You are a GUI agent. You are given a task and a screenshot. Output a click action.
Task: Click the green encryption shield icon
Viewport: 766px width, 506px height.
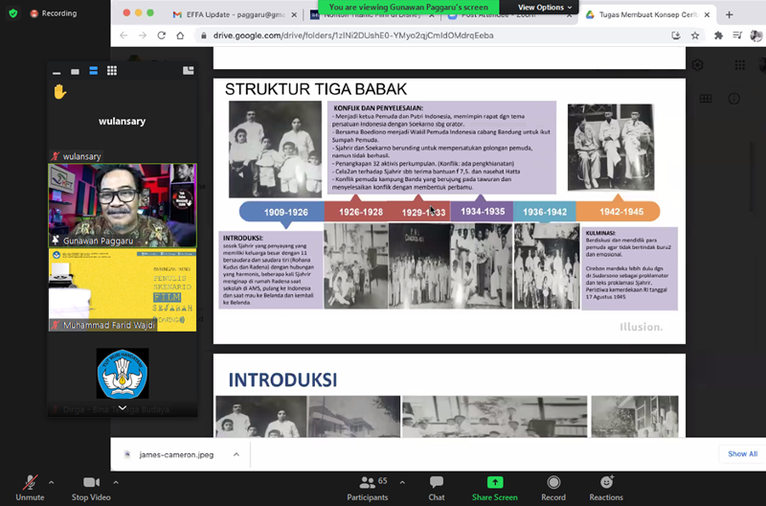pyautogui.click(x=13, y=13)
